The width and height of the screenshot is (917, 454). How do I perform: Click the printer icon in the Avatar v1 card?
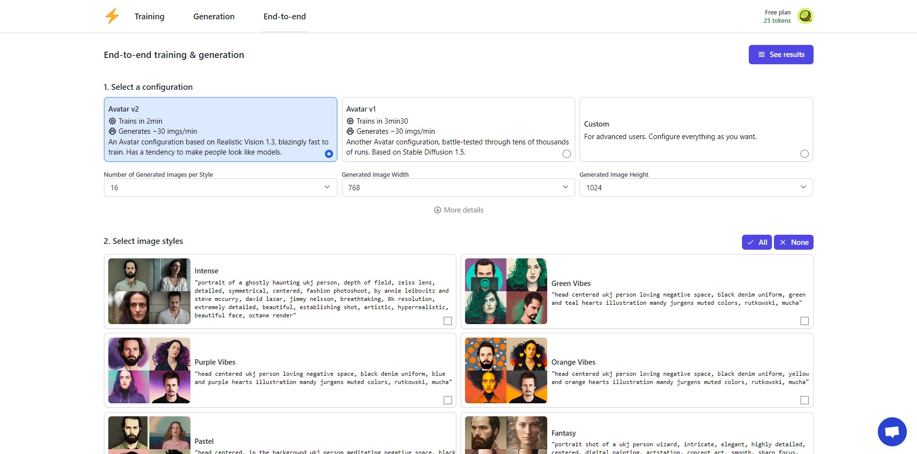350,131
